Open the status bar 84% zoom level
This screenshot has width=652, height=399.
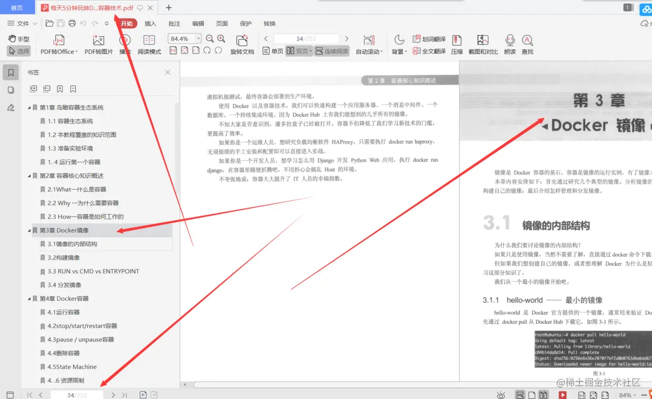(627, 395)
